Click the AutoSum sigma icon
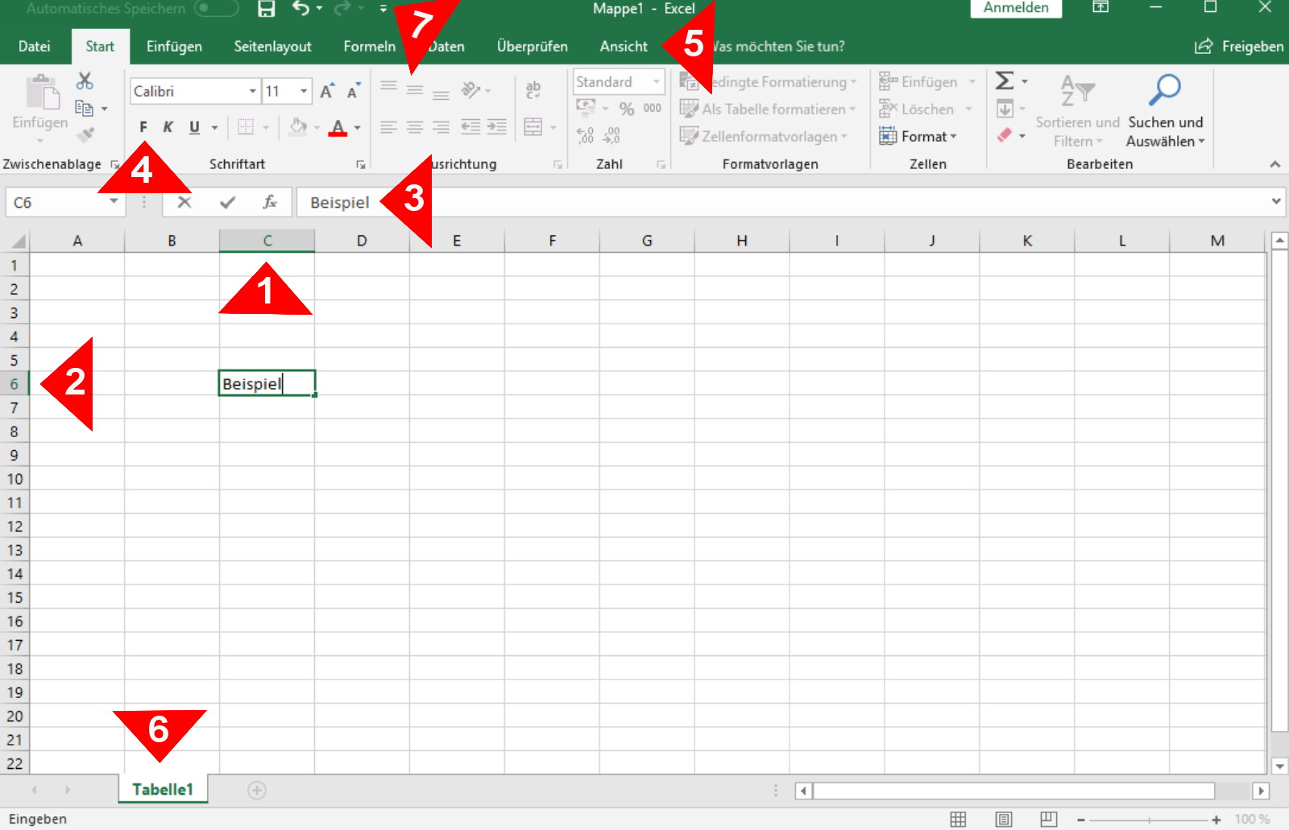Screen dimensions: 1289x830 pyautogui.click(x=1004, y=81)
